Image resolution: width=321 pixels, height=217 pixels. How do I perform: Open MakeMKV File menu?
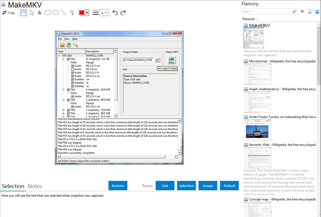pos(60,39)
